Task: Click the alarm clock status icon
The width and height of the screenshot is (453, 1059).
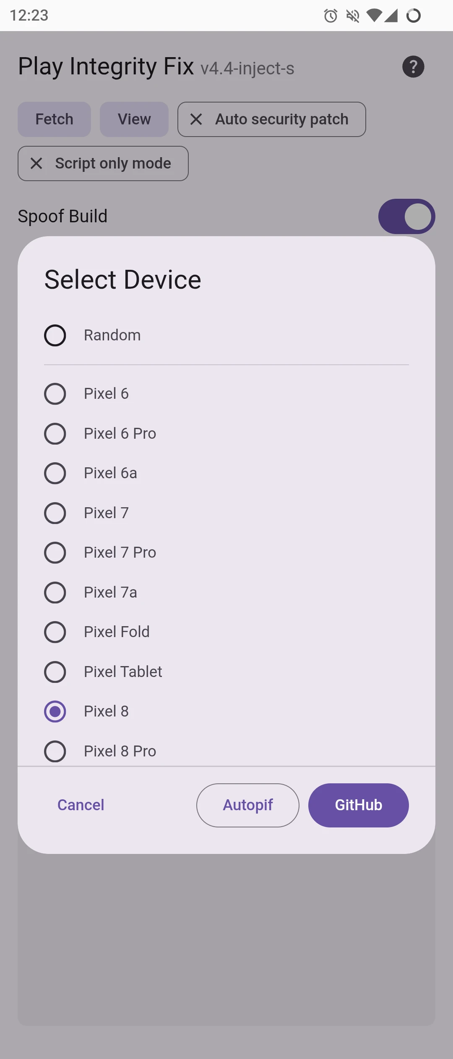Action: (x=331, y=16)
